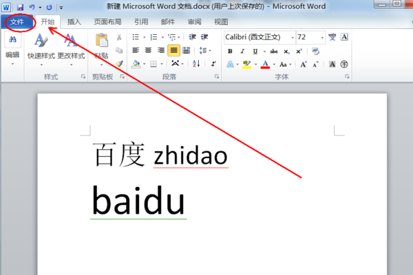Toggle center alignment
The height and width of the screenshot is (275, 413).
point(148,50)
